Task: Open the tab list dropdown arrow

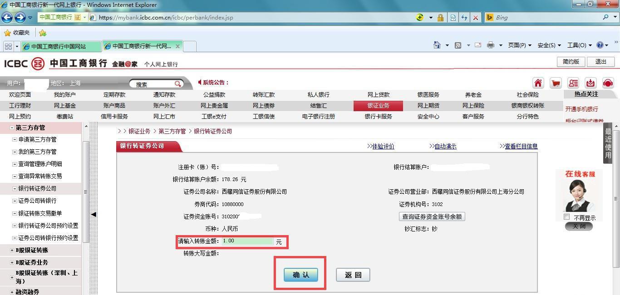Action: click(17, 46)
